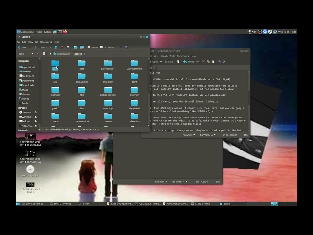Open Plain Text dropdown in back Pluma window
This screenshot has height=235, width=313.
161,182
